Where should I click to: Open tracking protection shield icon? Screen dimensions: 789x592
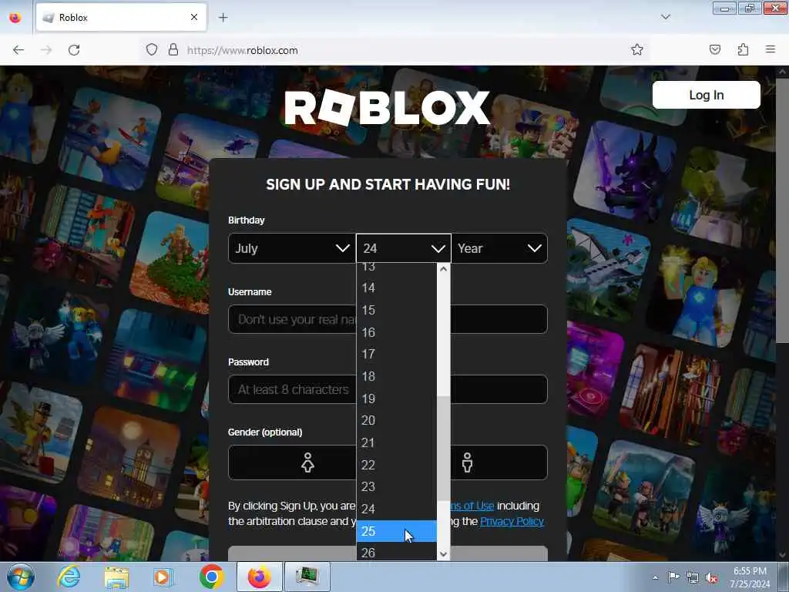click(x=152, y=50)
